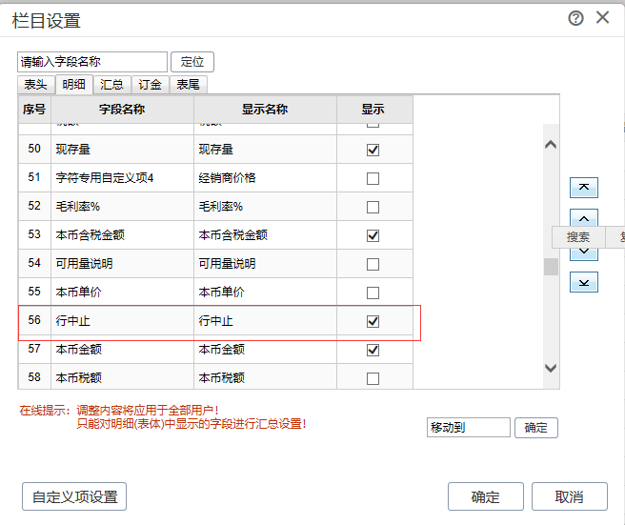Toggle the 行中止 display checkbox
The image size is (625, 525).
coord(373,321)
